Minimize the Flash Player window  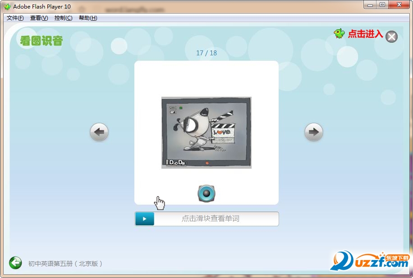[x=370, y=5]
